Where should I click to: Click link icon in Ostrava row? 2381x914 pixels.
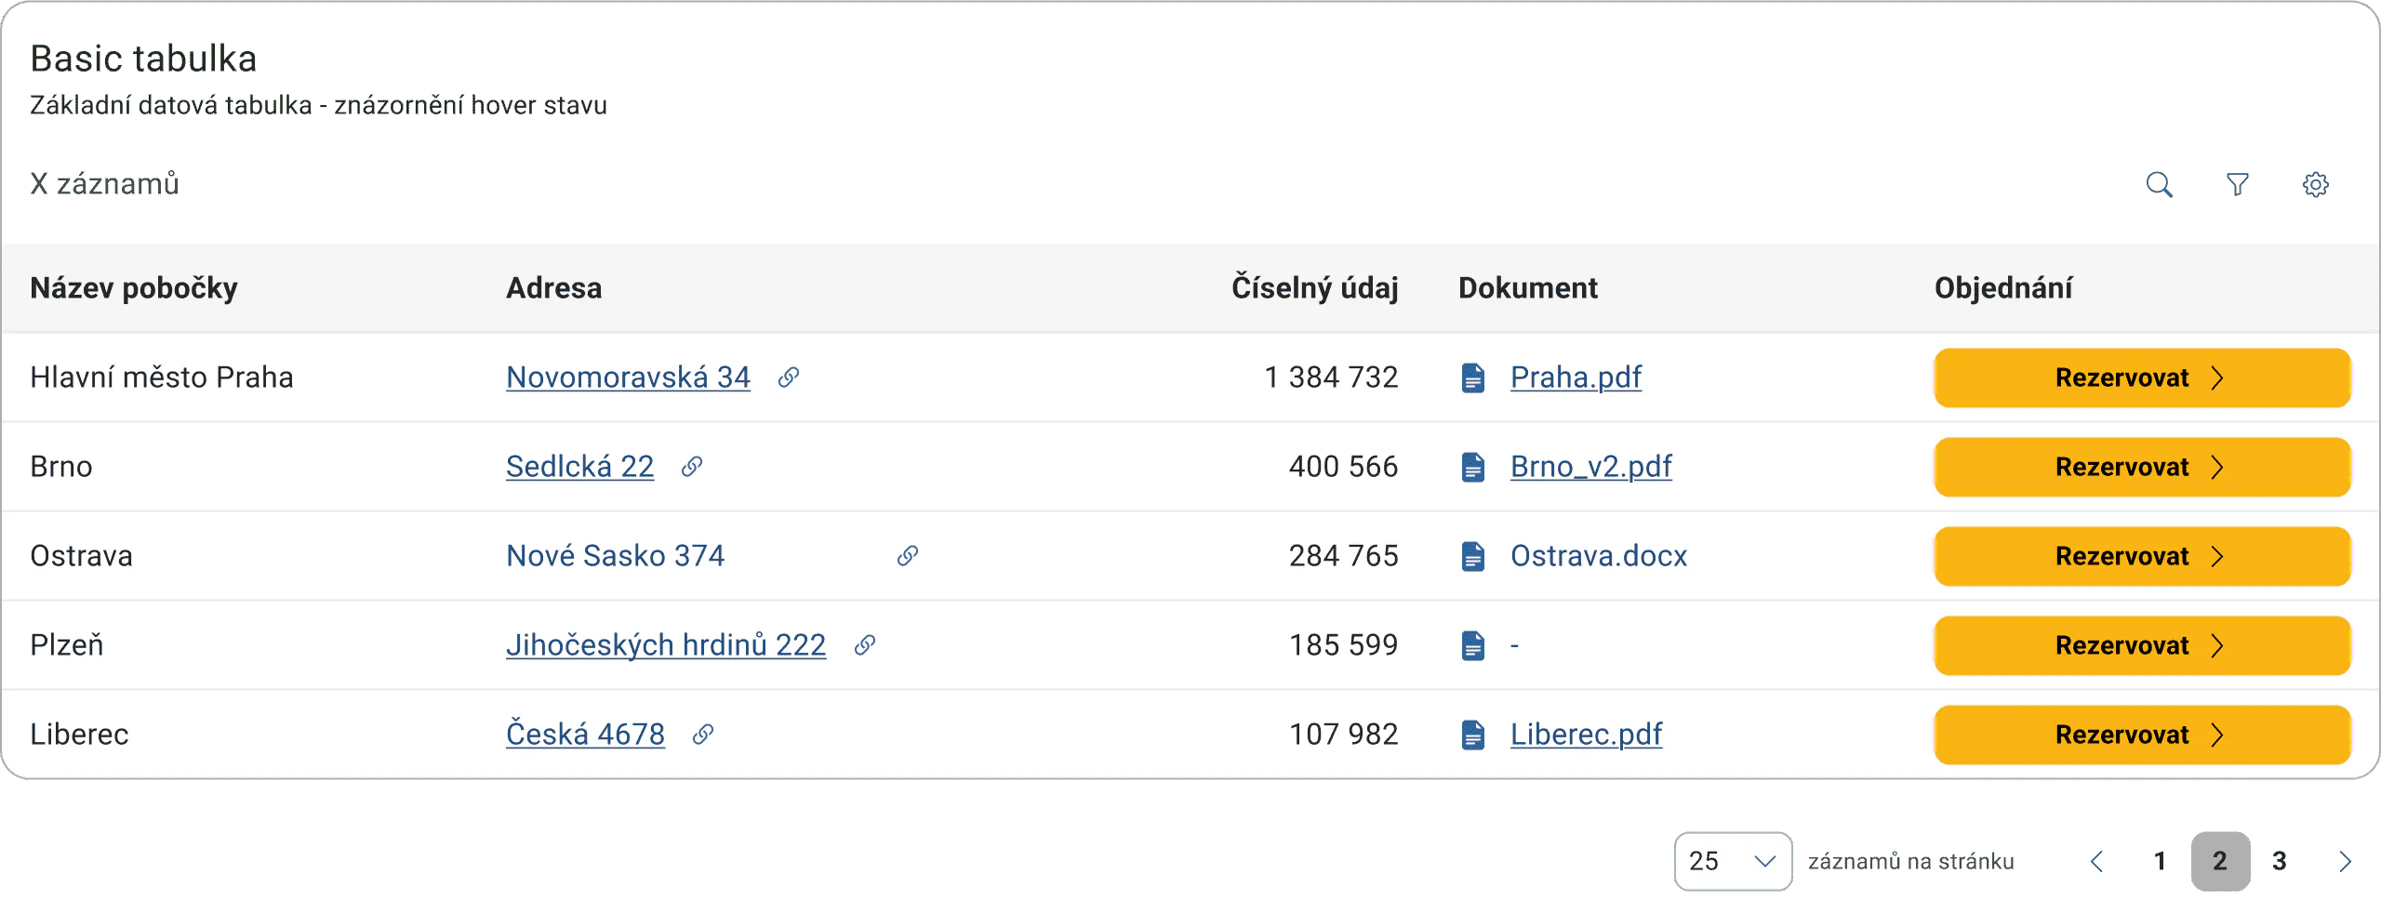[x=907, y=555]
